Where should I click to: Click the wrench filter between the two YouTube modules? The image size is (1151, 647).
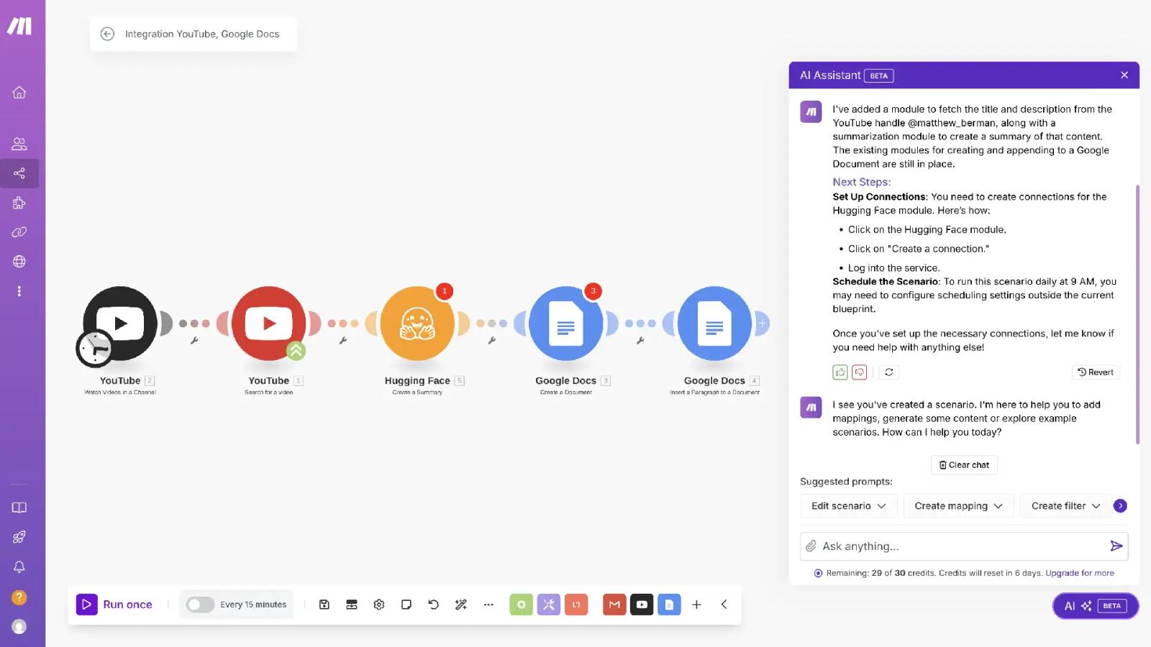pos(194,341)
